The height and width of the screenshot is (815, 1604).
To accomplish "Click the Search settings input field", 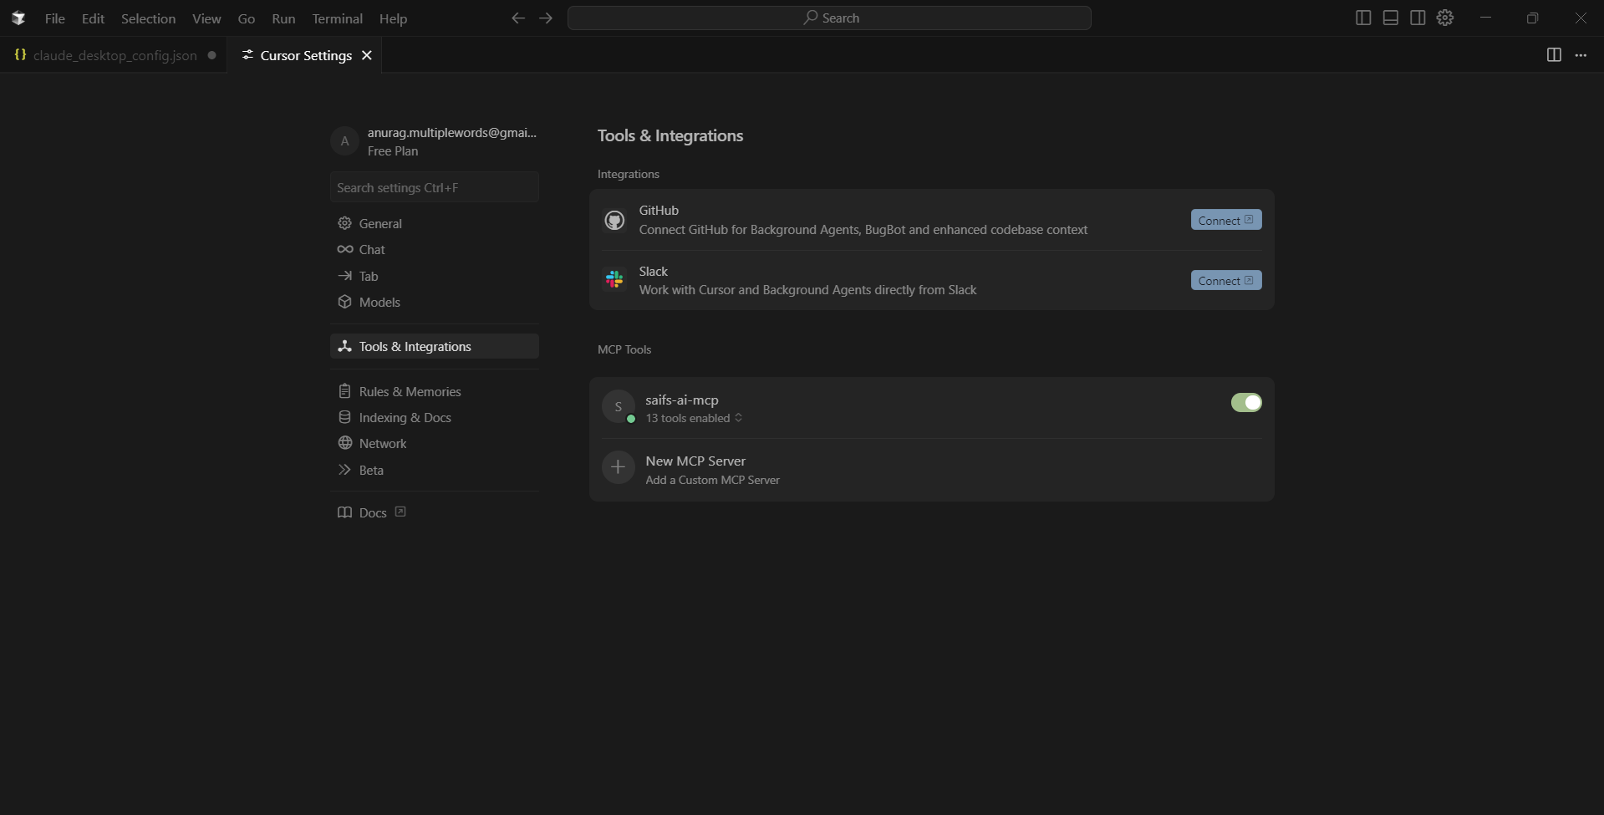I will coord(435,187).
